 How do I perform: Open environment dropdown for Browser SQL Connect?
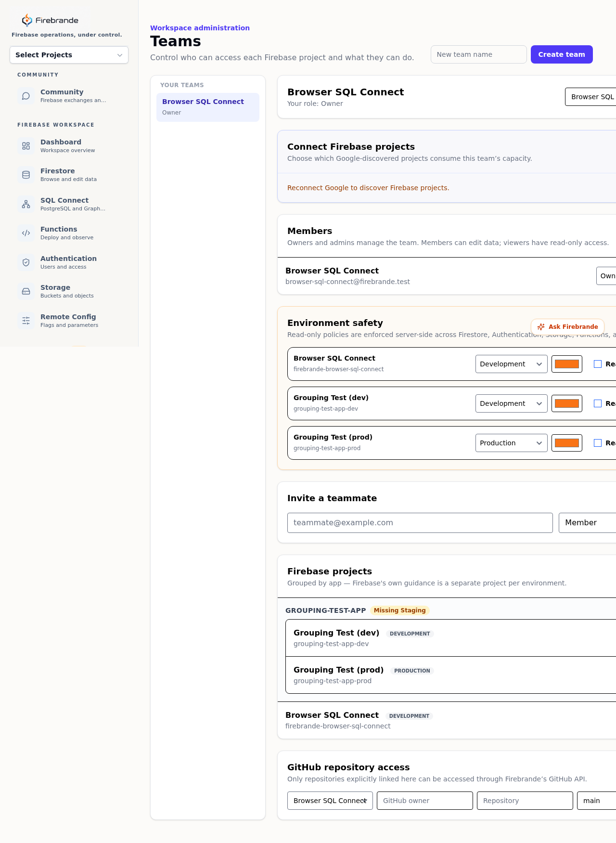(x=511, y=364)
